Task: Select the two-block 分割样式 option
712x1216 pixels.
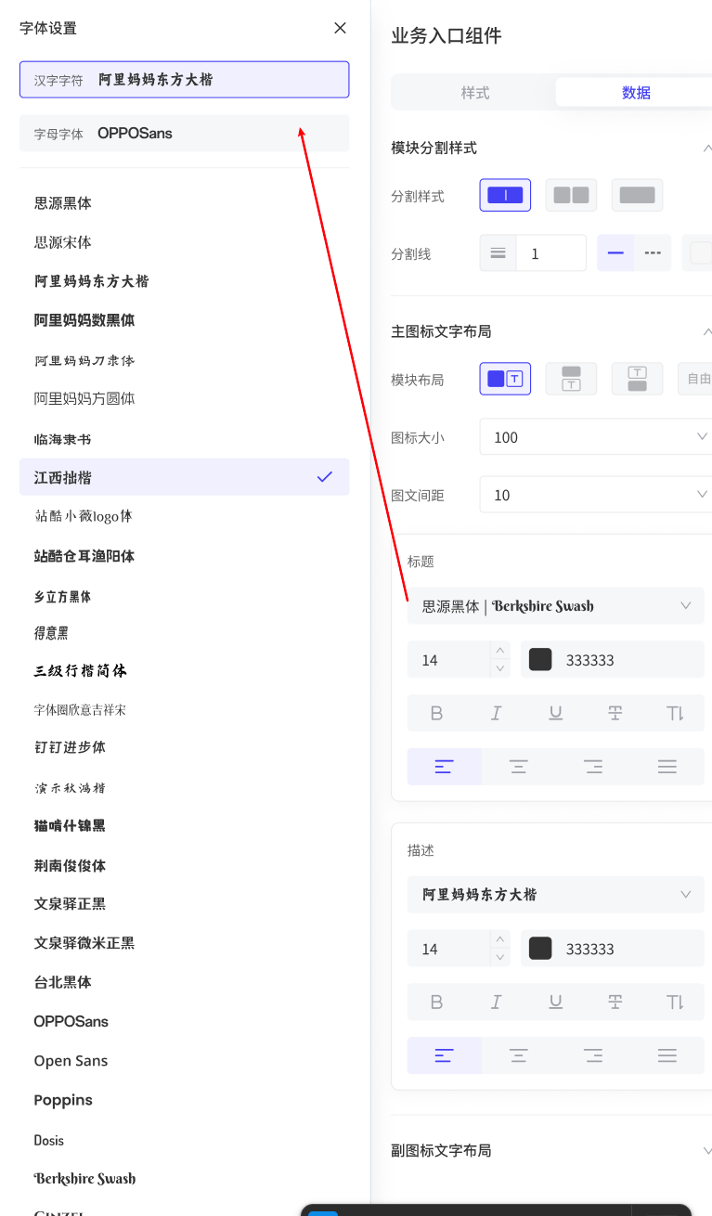Action: click(x=571, y=195)
